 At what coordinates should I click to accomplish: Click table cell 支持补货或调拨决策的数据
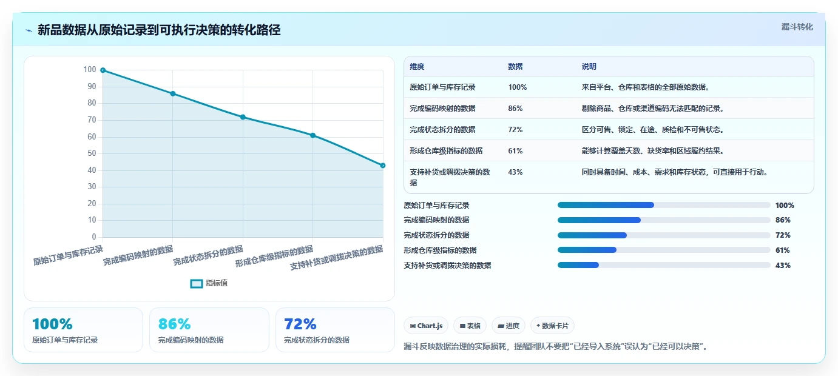[450, 177]
